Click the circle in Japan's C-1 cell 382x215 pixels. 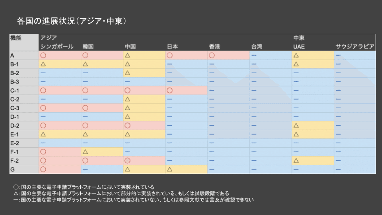170,91
